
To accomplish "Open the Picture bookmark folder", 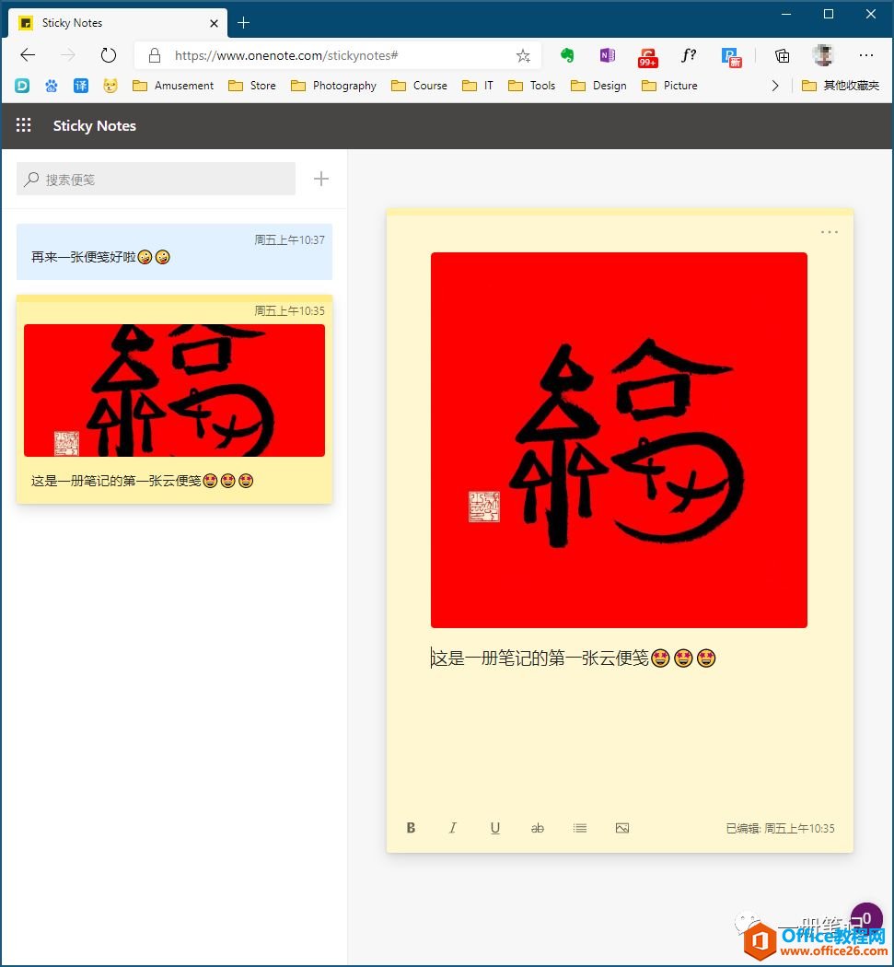I will pyautogui.click(x=669, y=86).
